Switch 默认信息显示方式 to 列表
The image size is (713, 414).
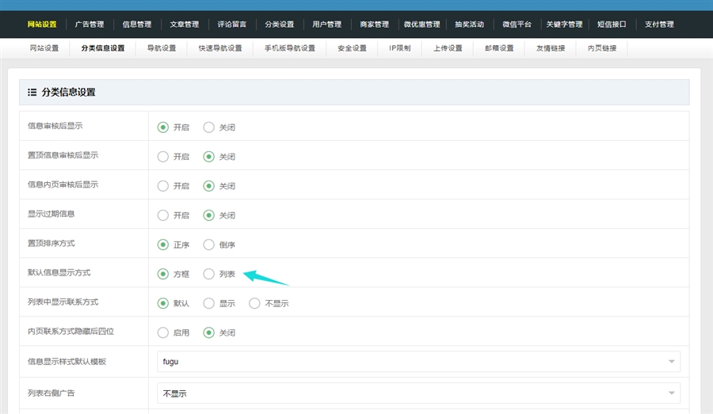[209, 274]
